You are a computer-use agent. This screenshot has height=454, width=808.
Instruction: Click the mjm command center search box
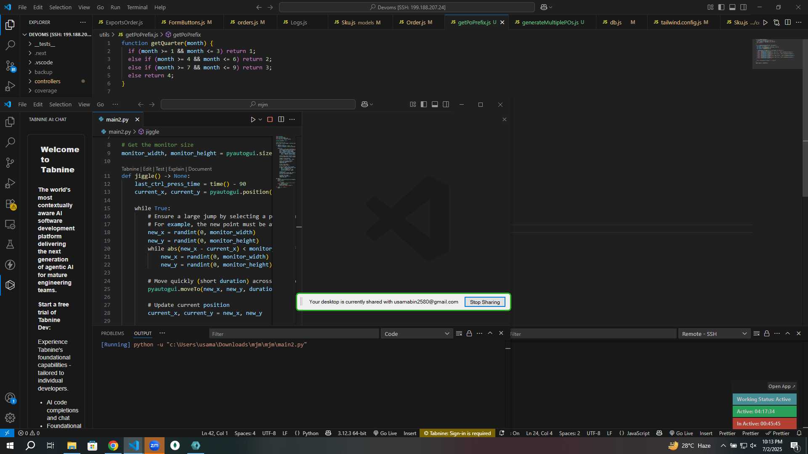click(x=258, y=104)
